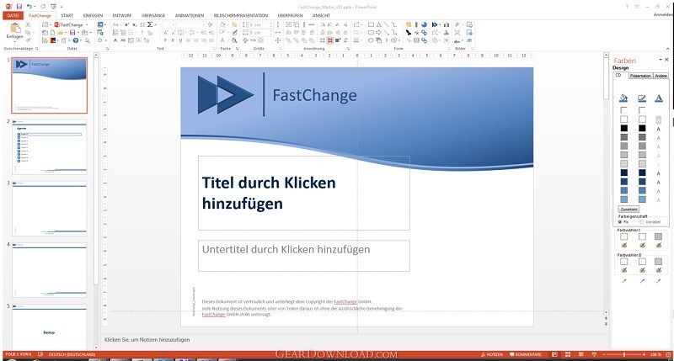Click the DEUTSCH (DEUTSCHLAND) language indicator

pyautogui.click(x=72, y=354)
